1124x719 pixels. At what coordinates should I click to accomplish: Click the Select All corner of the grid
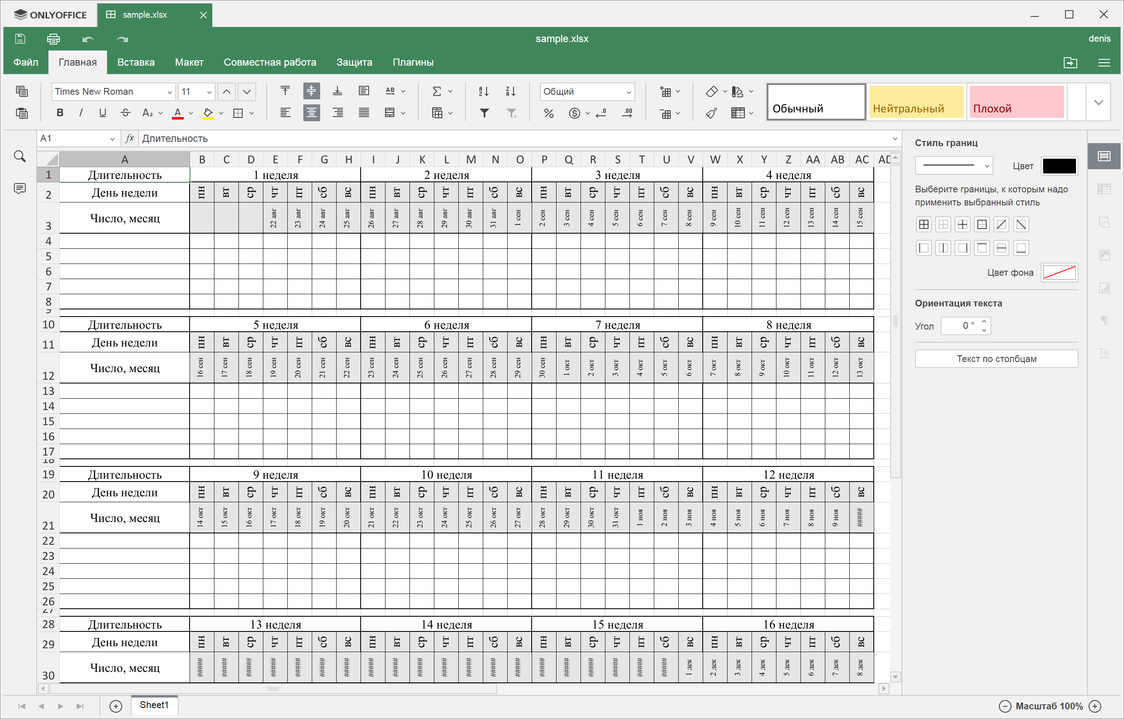[x=48, y=160]
